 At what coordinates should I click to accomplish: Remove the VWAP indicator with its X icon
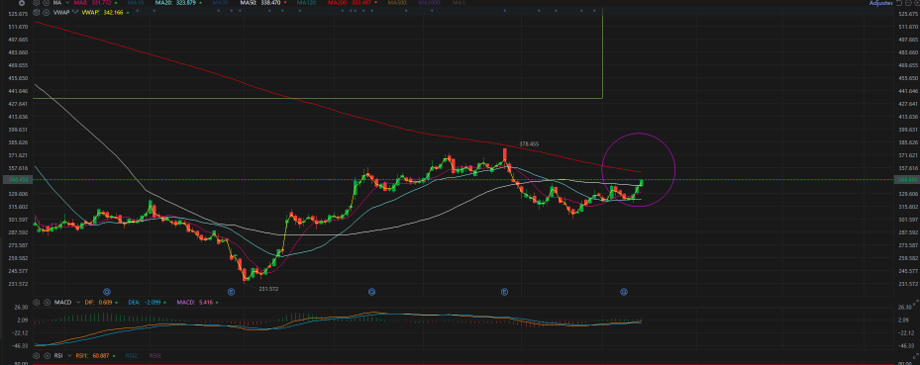(x=46, y=12)
